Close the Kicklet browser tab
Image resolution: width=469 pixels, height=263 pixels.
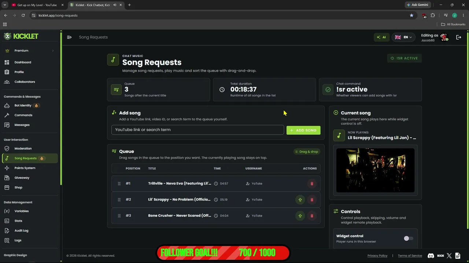pyautogui.click(x=121, y=5)
